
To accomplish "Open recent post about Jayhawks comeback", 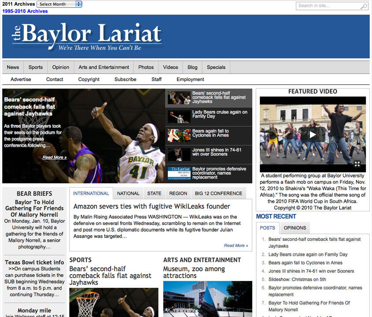I will (x=314, y=243).
